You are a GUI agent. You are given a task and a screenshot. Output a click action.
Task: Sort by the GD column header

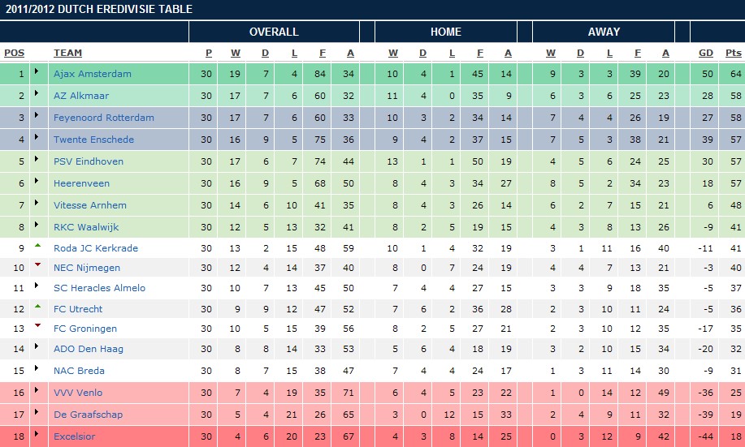(706, 54)
